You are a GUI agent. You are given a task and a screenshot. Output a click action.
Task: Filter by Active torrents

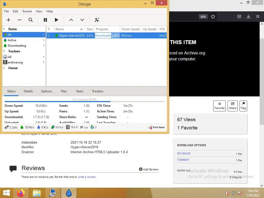(x=24, y=40)
